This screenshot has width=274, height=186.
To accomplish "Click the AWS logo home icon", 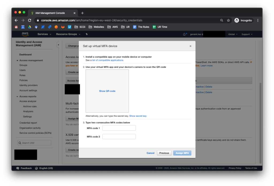I will (x=25, y=34).
